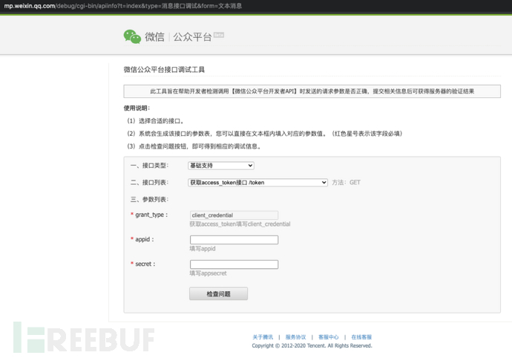This screenshot has width=512, height=358.
Task: Open the 服务协议 footer link
Action: tap(295, 337)
